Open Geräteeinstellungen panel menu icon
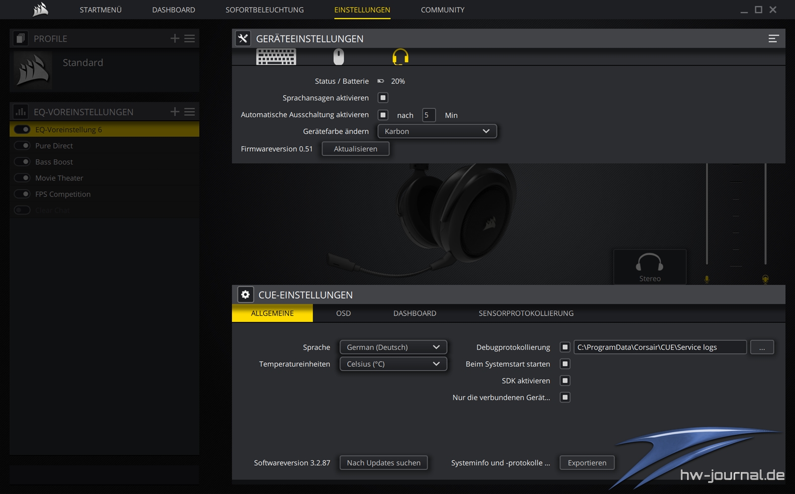 [x=773, y=38]
